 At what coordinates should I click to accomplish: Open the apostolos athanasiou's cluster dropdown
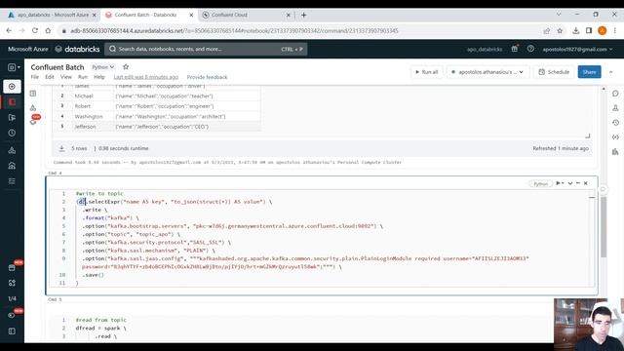[x=487, y=72]
